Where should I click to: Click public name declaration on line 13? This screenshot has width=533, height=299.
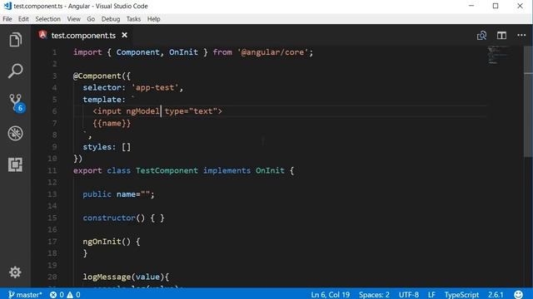118,194
